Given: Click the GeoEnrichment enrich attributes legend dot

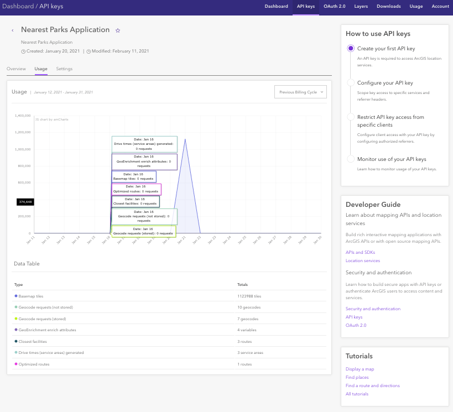Looking at the screenshot, I should click(16, 330).
